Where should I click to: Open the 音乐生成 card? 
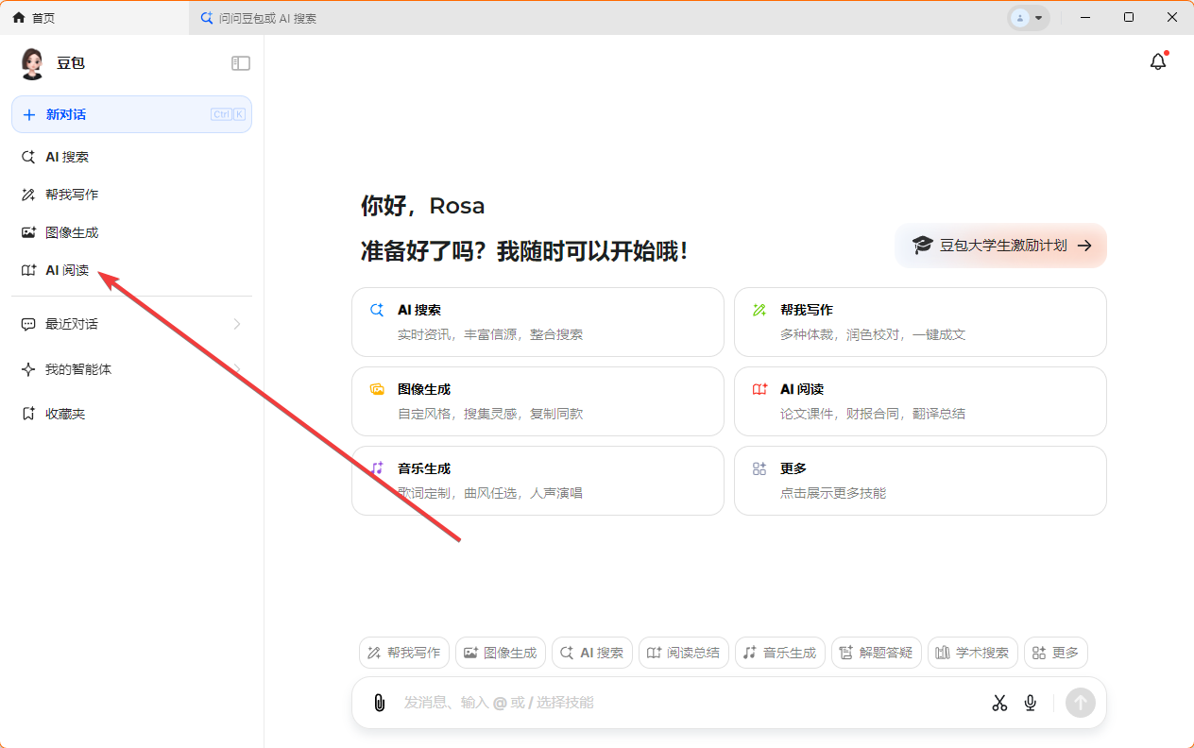(537, 481)
